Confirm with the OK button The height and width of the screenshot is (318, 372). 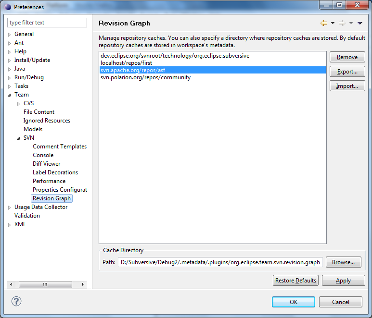[x=294, y=302]
